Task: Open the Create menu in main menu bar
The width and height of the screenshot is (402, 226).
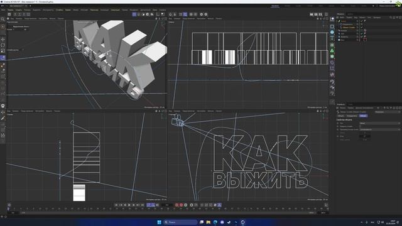Action: 18,10
